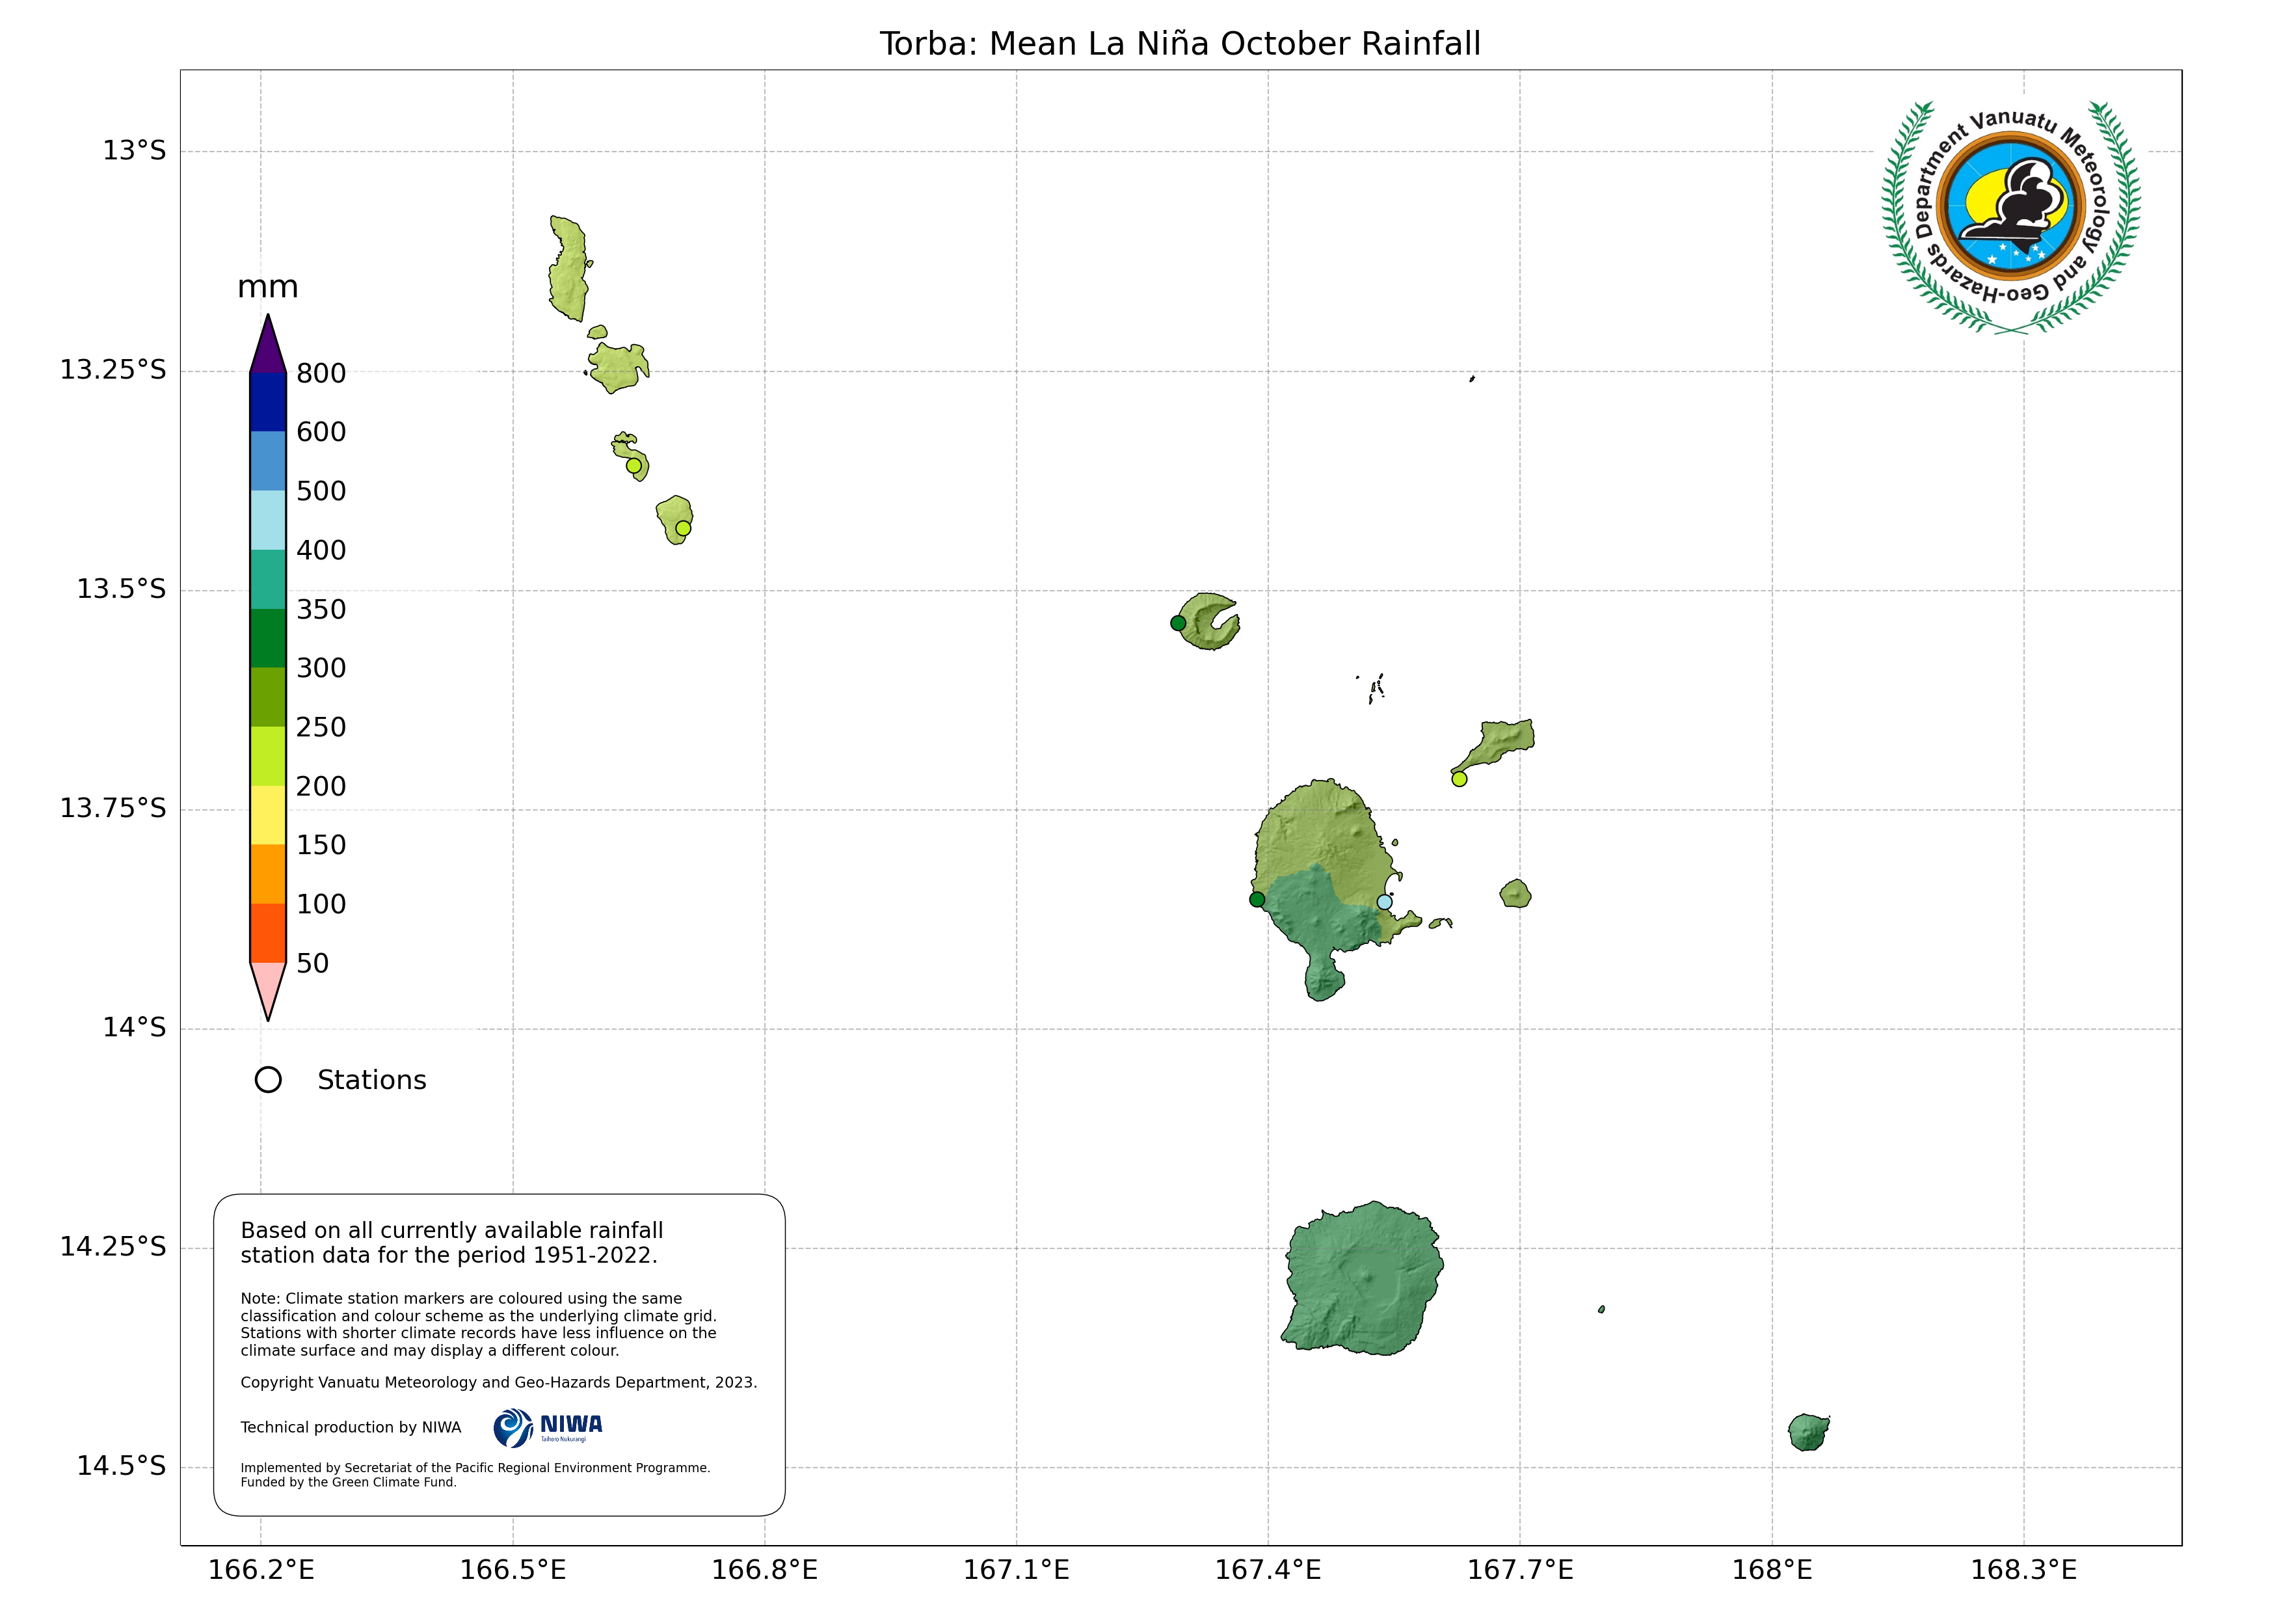Click the 167.4°E longitude label
Viewport: 2281px width, 1614px height.
tap(1268, 1570)
